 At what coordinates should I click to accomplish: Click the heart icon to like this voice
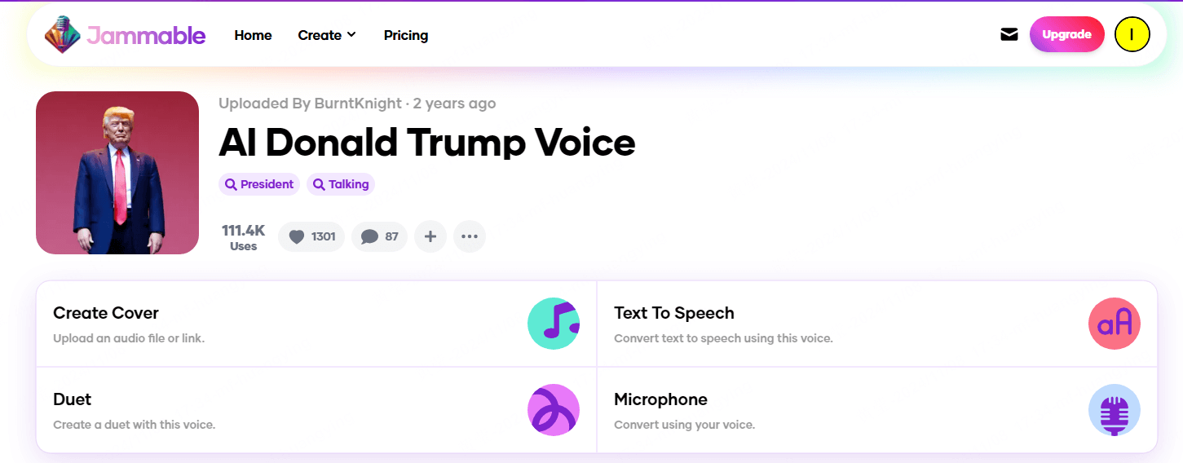tap(297, 236)
